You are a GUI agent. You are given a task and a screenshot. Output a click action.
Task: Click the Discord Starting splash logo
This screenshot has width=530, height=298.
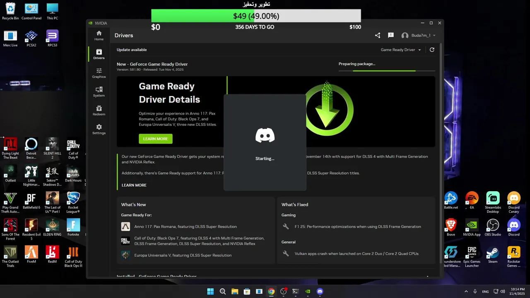(265, 135)
